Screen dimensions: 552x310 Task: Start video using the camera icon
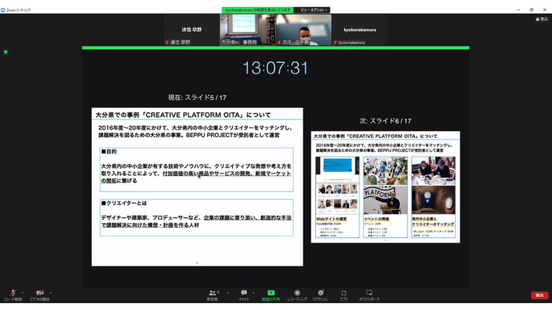coord(40,294)
